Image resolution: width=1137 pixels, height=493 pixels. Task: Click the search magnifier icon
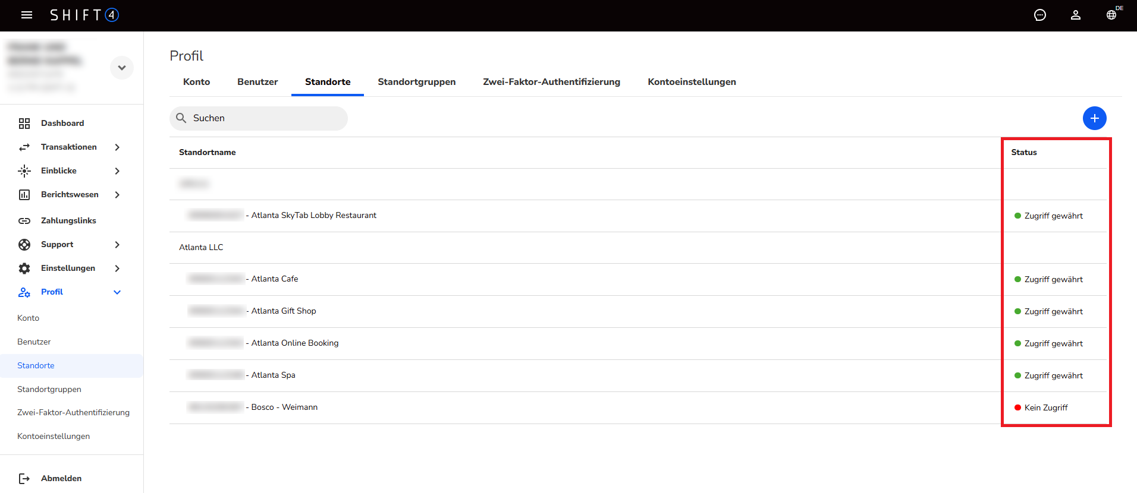tap(181, 118)
